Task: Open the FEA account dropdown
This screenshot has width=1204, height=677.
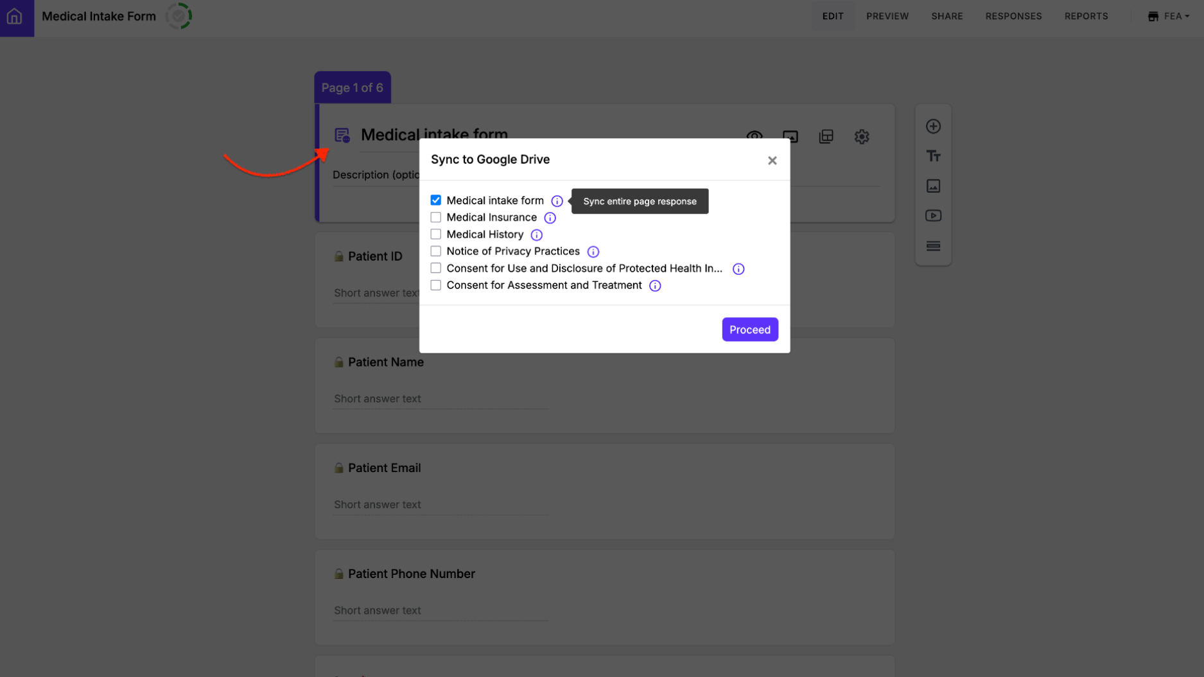Action: [1168, 16]
